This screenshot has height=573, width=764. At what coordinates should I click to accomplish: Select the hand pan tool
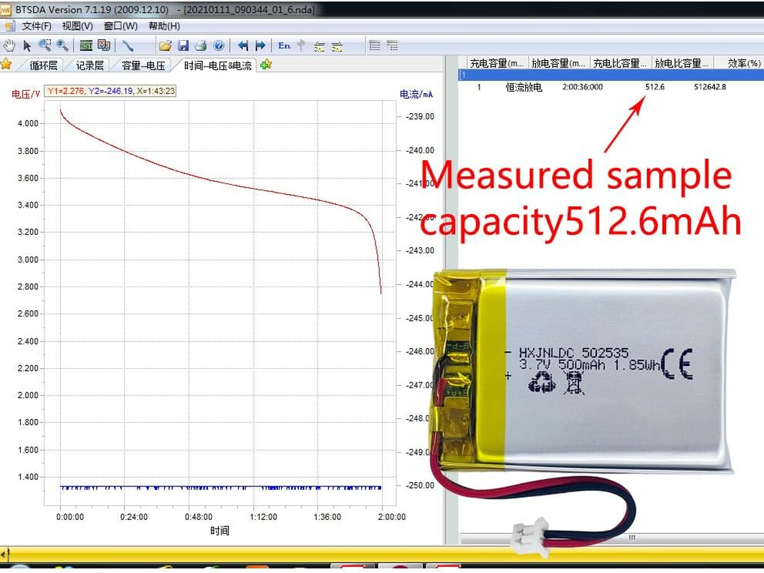tap(9, 45)
